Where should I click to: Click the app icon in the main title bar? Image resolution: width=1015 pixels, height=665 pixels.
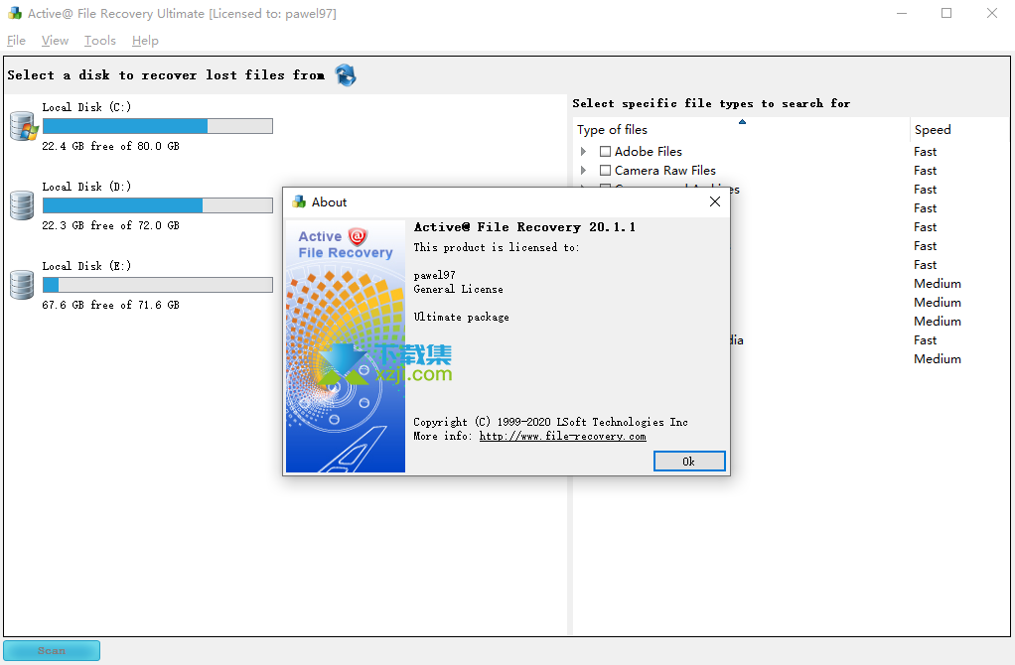coord(14,13)
